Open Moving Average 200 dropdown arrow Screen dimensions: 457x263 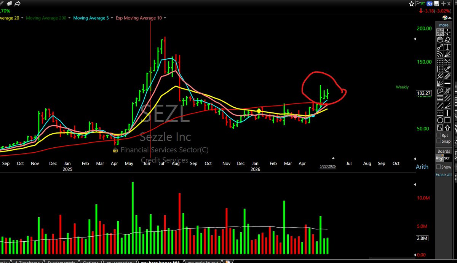tap(69, 18)
